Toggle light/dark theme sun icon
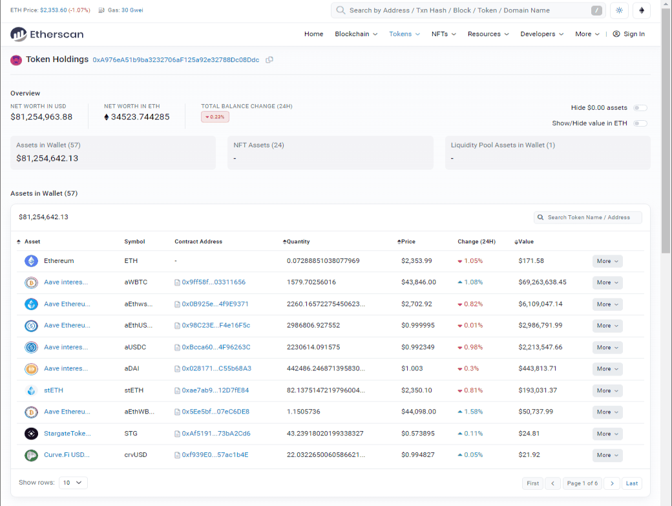This screenshot has height=506, width=672. [619, 10]
